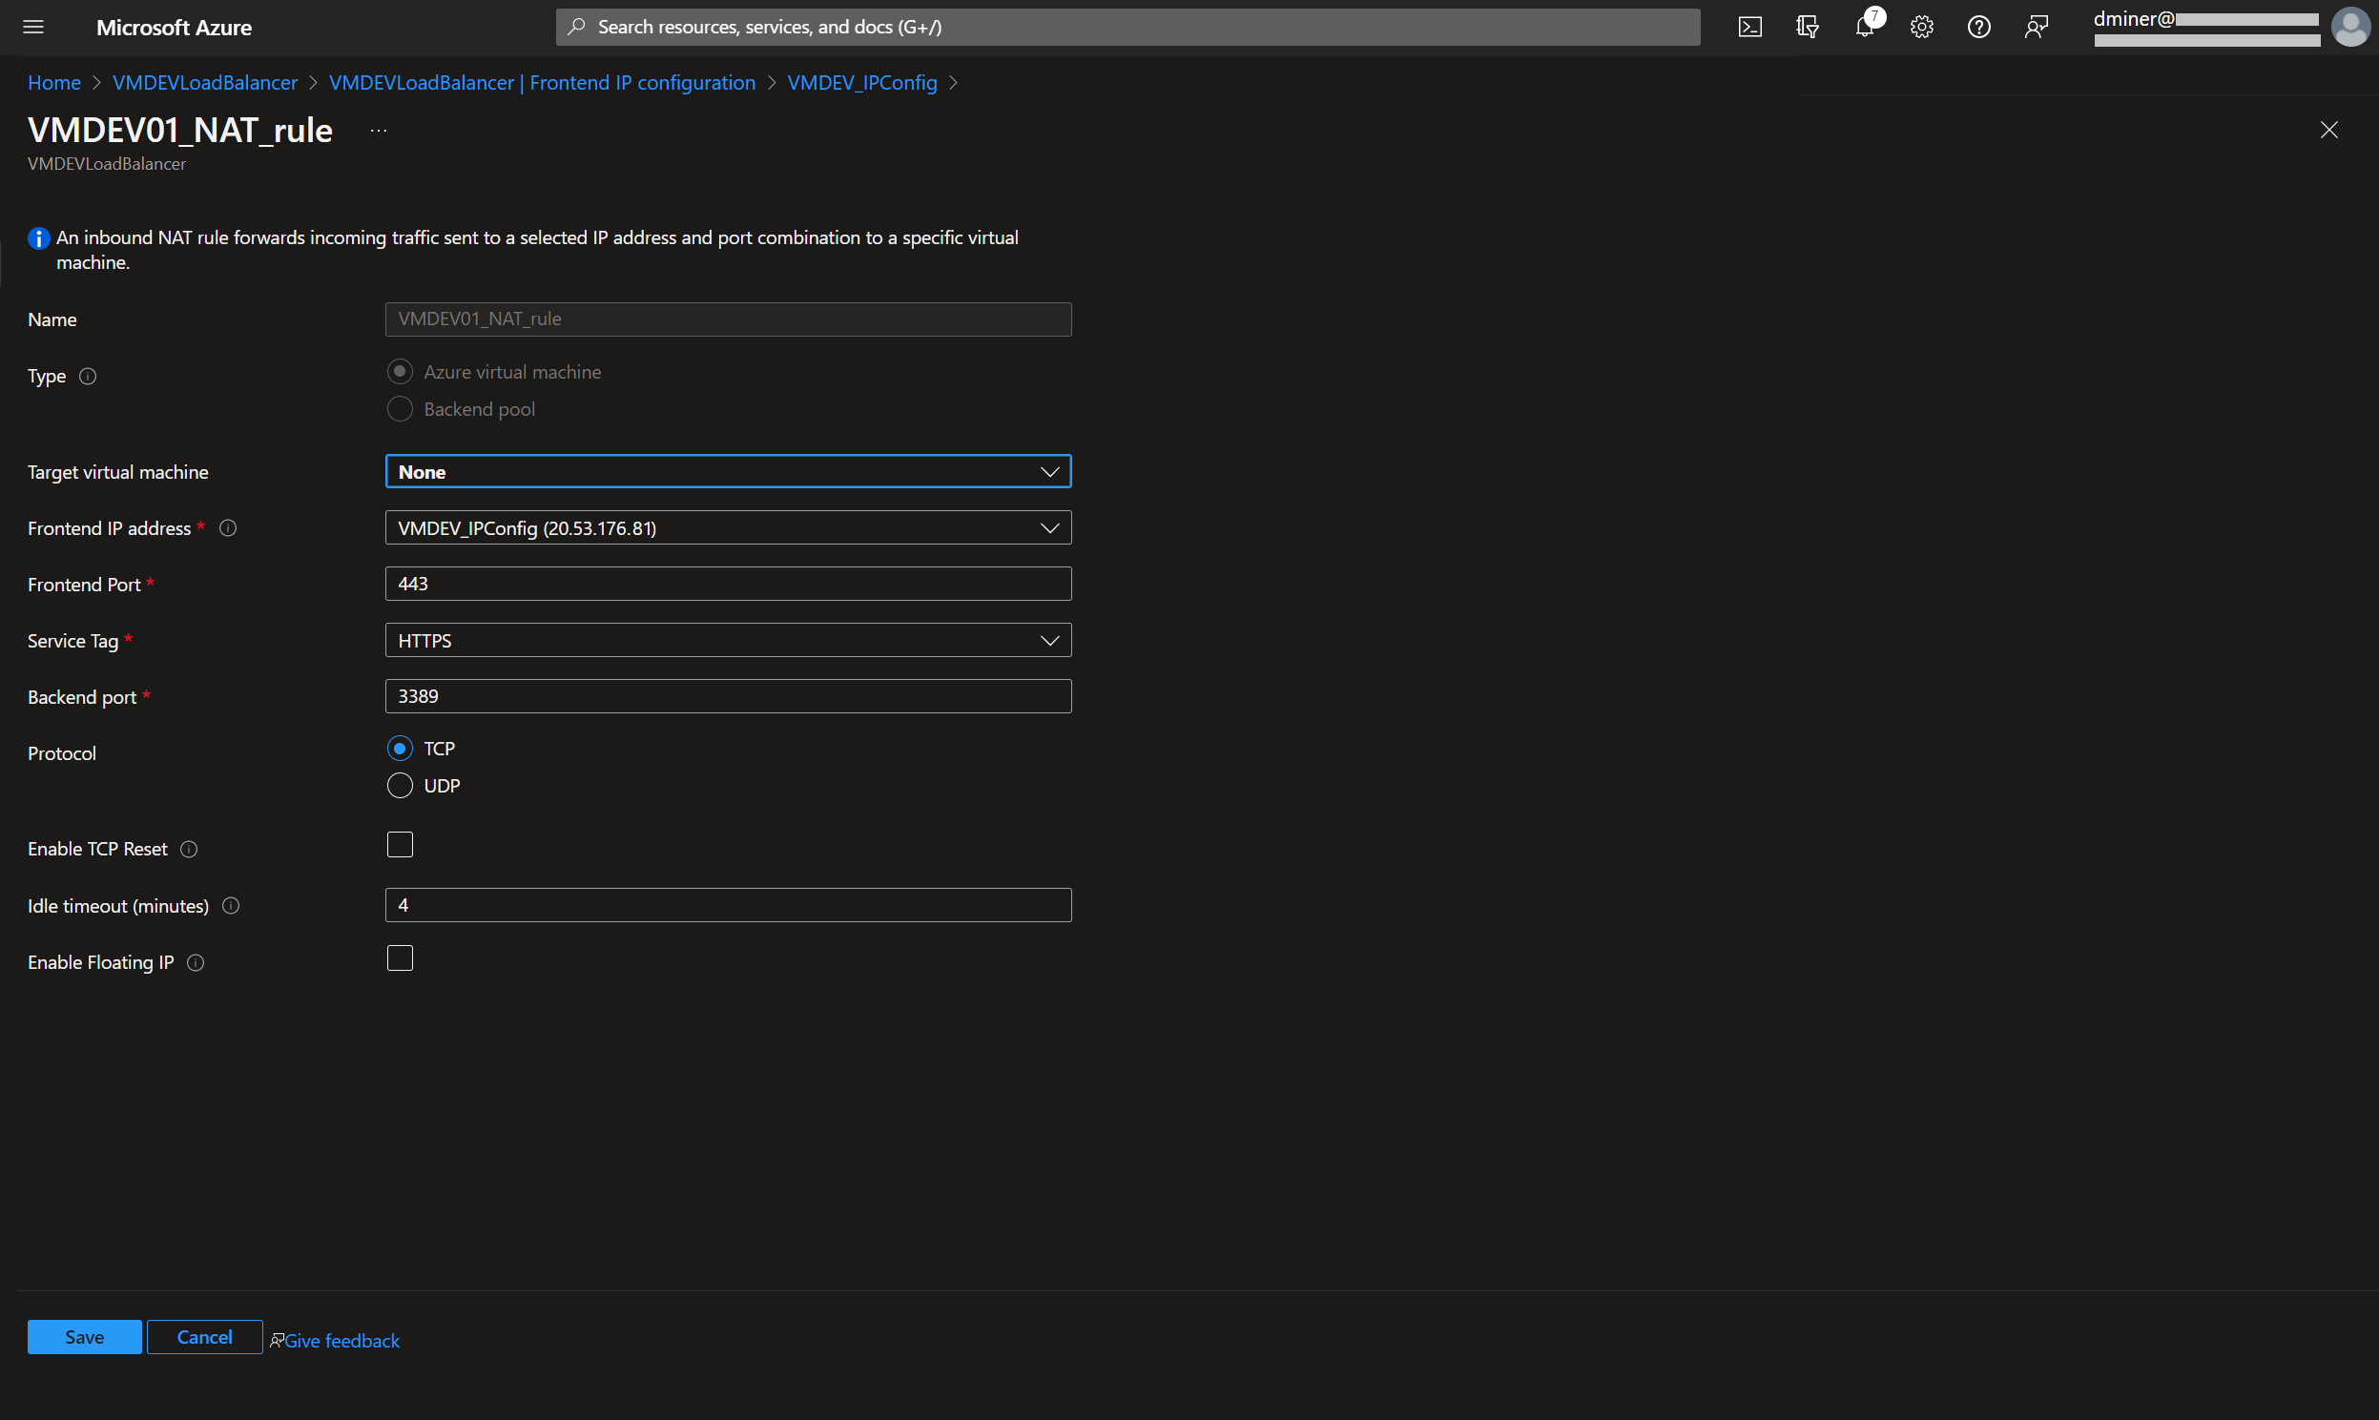Go to Home breadcrumb
The image size is (2379, 1420).
click(54, 83)
